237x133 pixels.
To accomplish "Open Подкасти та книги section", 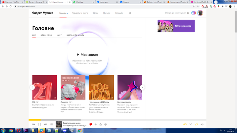I will [80, 13].
